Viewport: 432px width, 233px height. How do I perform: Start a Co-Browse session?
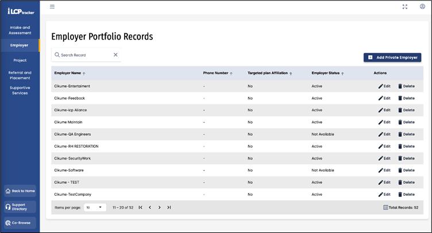tap(20, 223)
